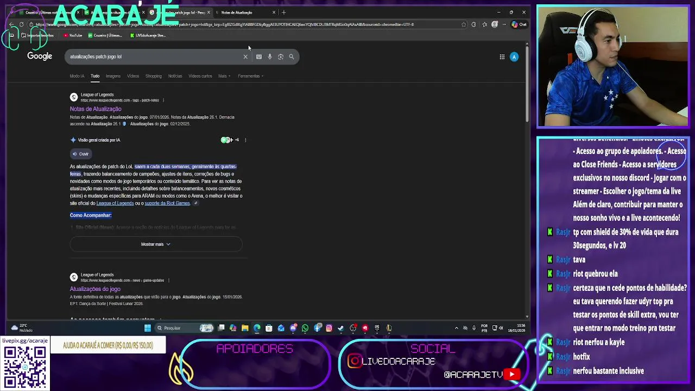Switch to Shopping results tab
Viewport: 695px width, 391px height.
pyautogui.click(x=154, y=76)
